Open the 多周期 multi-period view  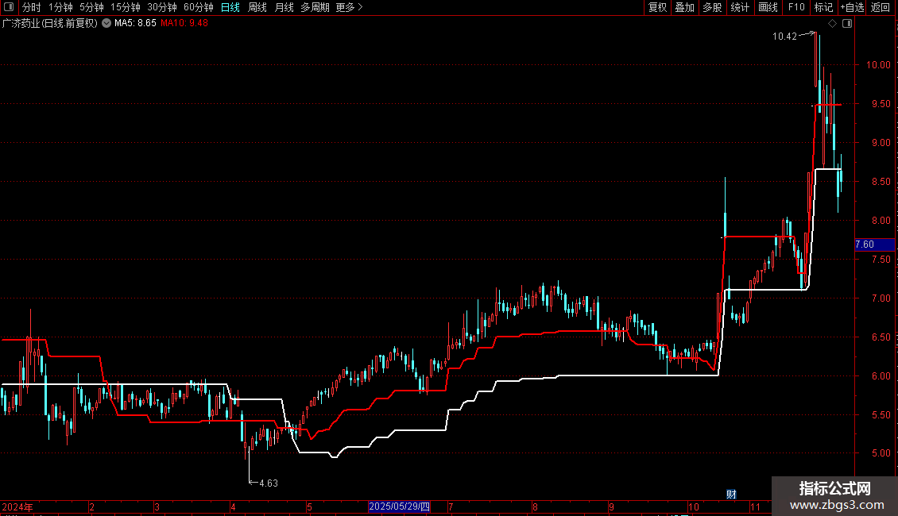click(315, 7)
